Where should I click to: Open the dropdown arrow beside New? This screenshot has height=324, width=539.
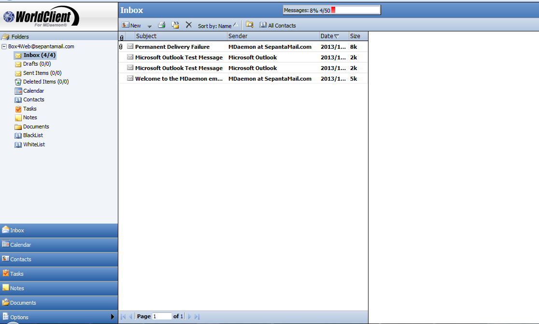149,26
